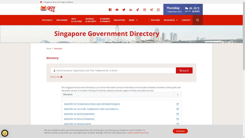
Task: Open Ministry of Education(MOE) link
Action: [79, 119]
